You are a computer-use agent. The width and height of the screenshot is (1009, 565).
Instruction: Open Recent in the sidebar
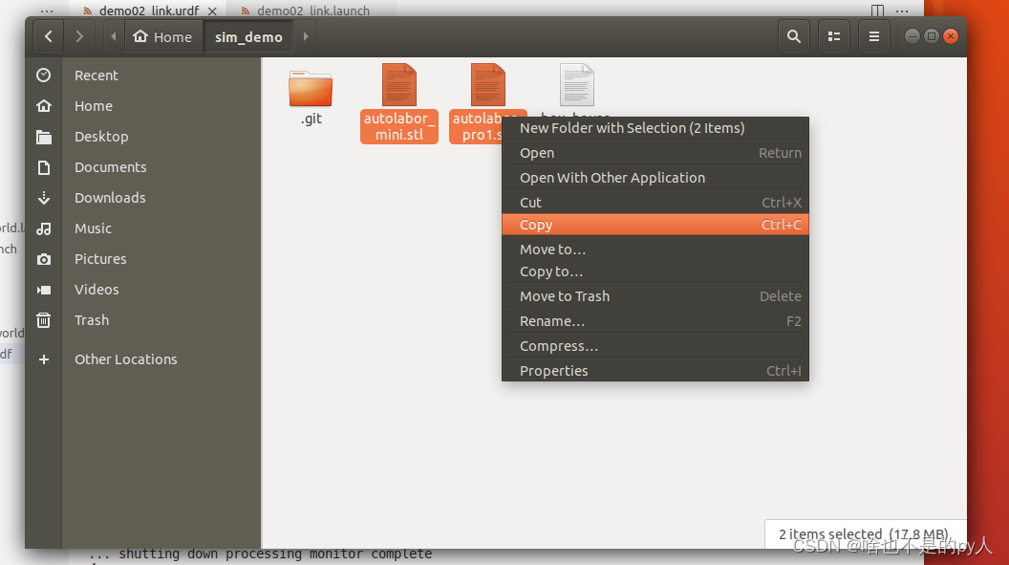click(97, 76)
